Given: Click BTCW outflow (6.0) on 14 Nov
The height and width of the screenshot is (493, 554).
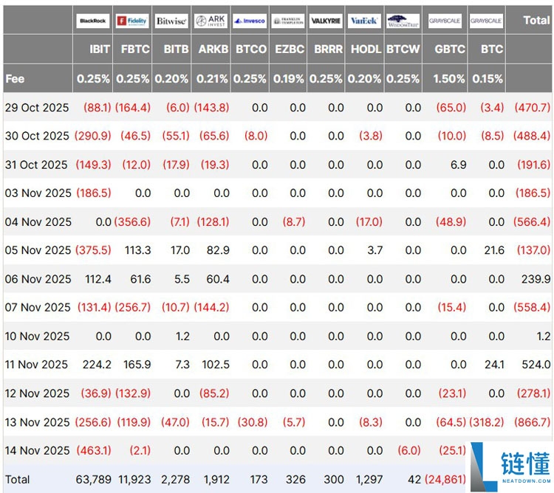Looking at the screenshot, I should pos(409,450).
